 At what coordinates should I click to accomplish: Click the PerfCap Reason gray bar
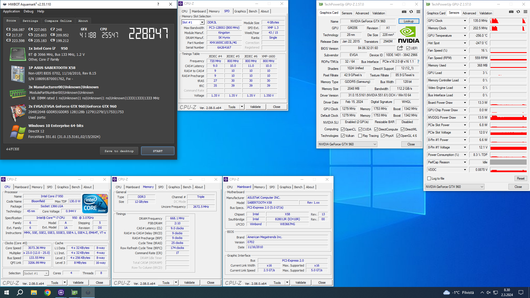508,162
